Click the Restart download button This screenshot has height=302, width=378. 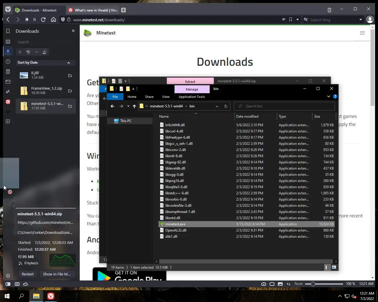coord(28,274)
